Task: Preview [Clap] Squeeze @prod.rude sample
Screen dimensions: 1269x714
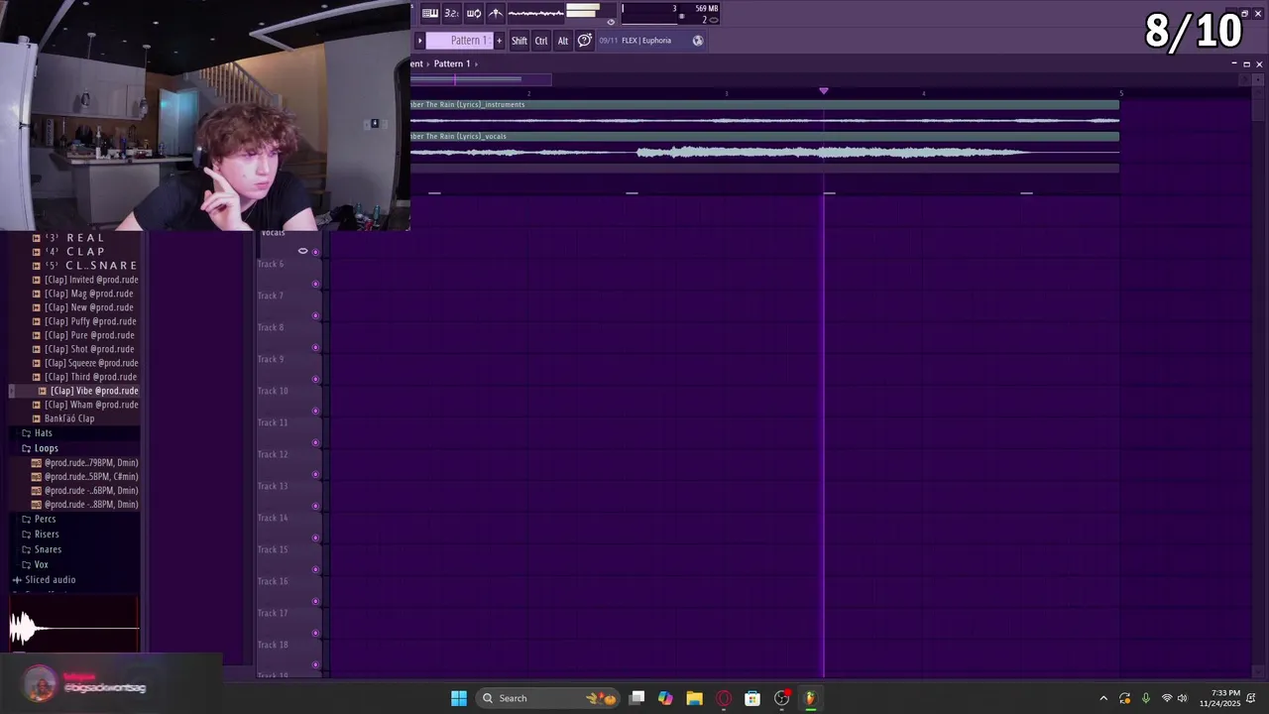Action: pyautogui.click(x=85, y=363)
